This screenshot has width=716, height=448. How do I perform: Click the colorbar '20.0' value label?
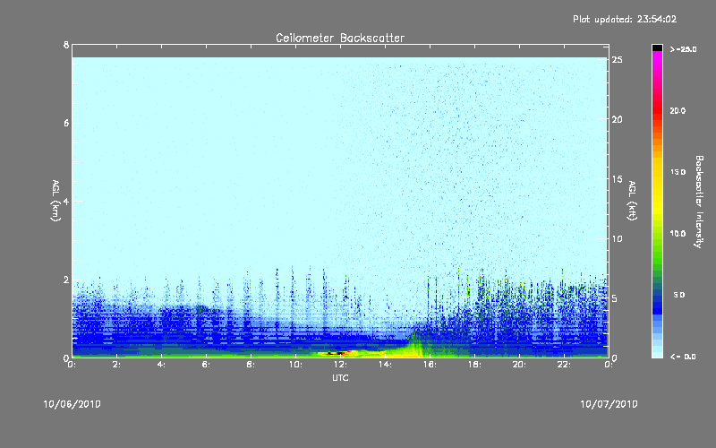point(678,110)
